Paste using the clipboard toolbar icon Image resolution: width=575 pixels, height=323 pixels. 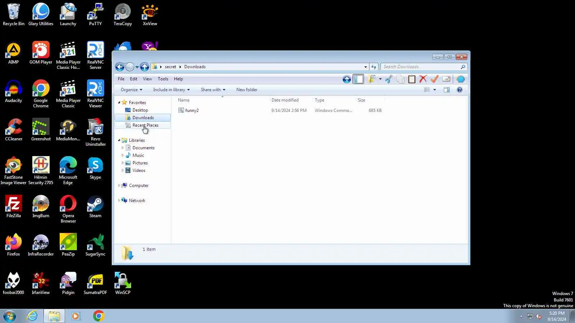[412, 79]
